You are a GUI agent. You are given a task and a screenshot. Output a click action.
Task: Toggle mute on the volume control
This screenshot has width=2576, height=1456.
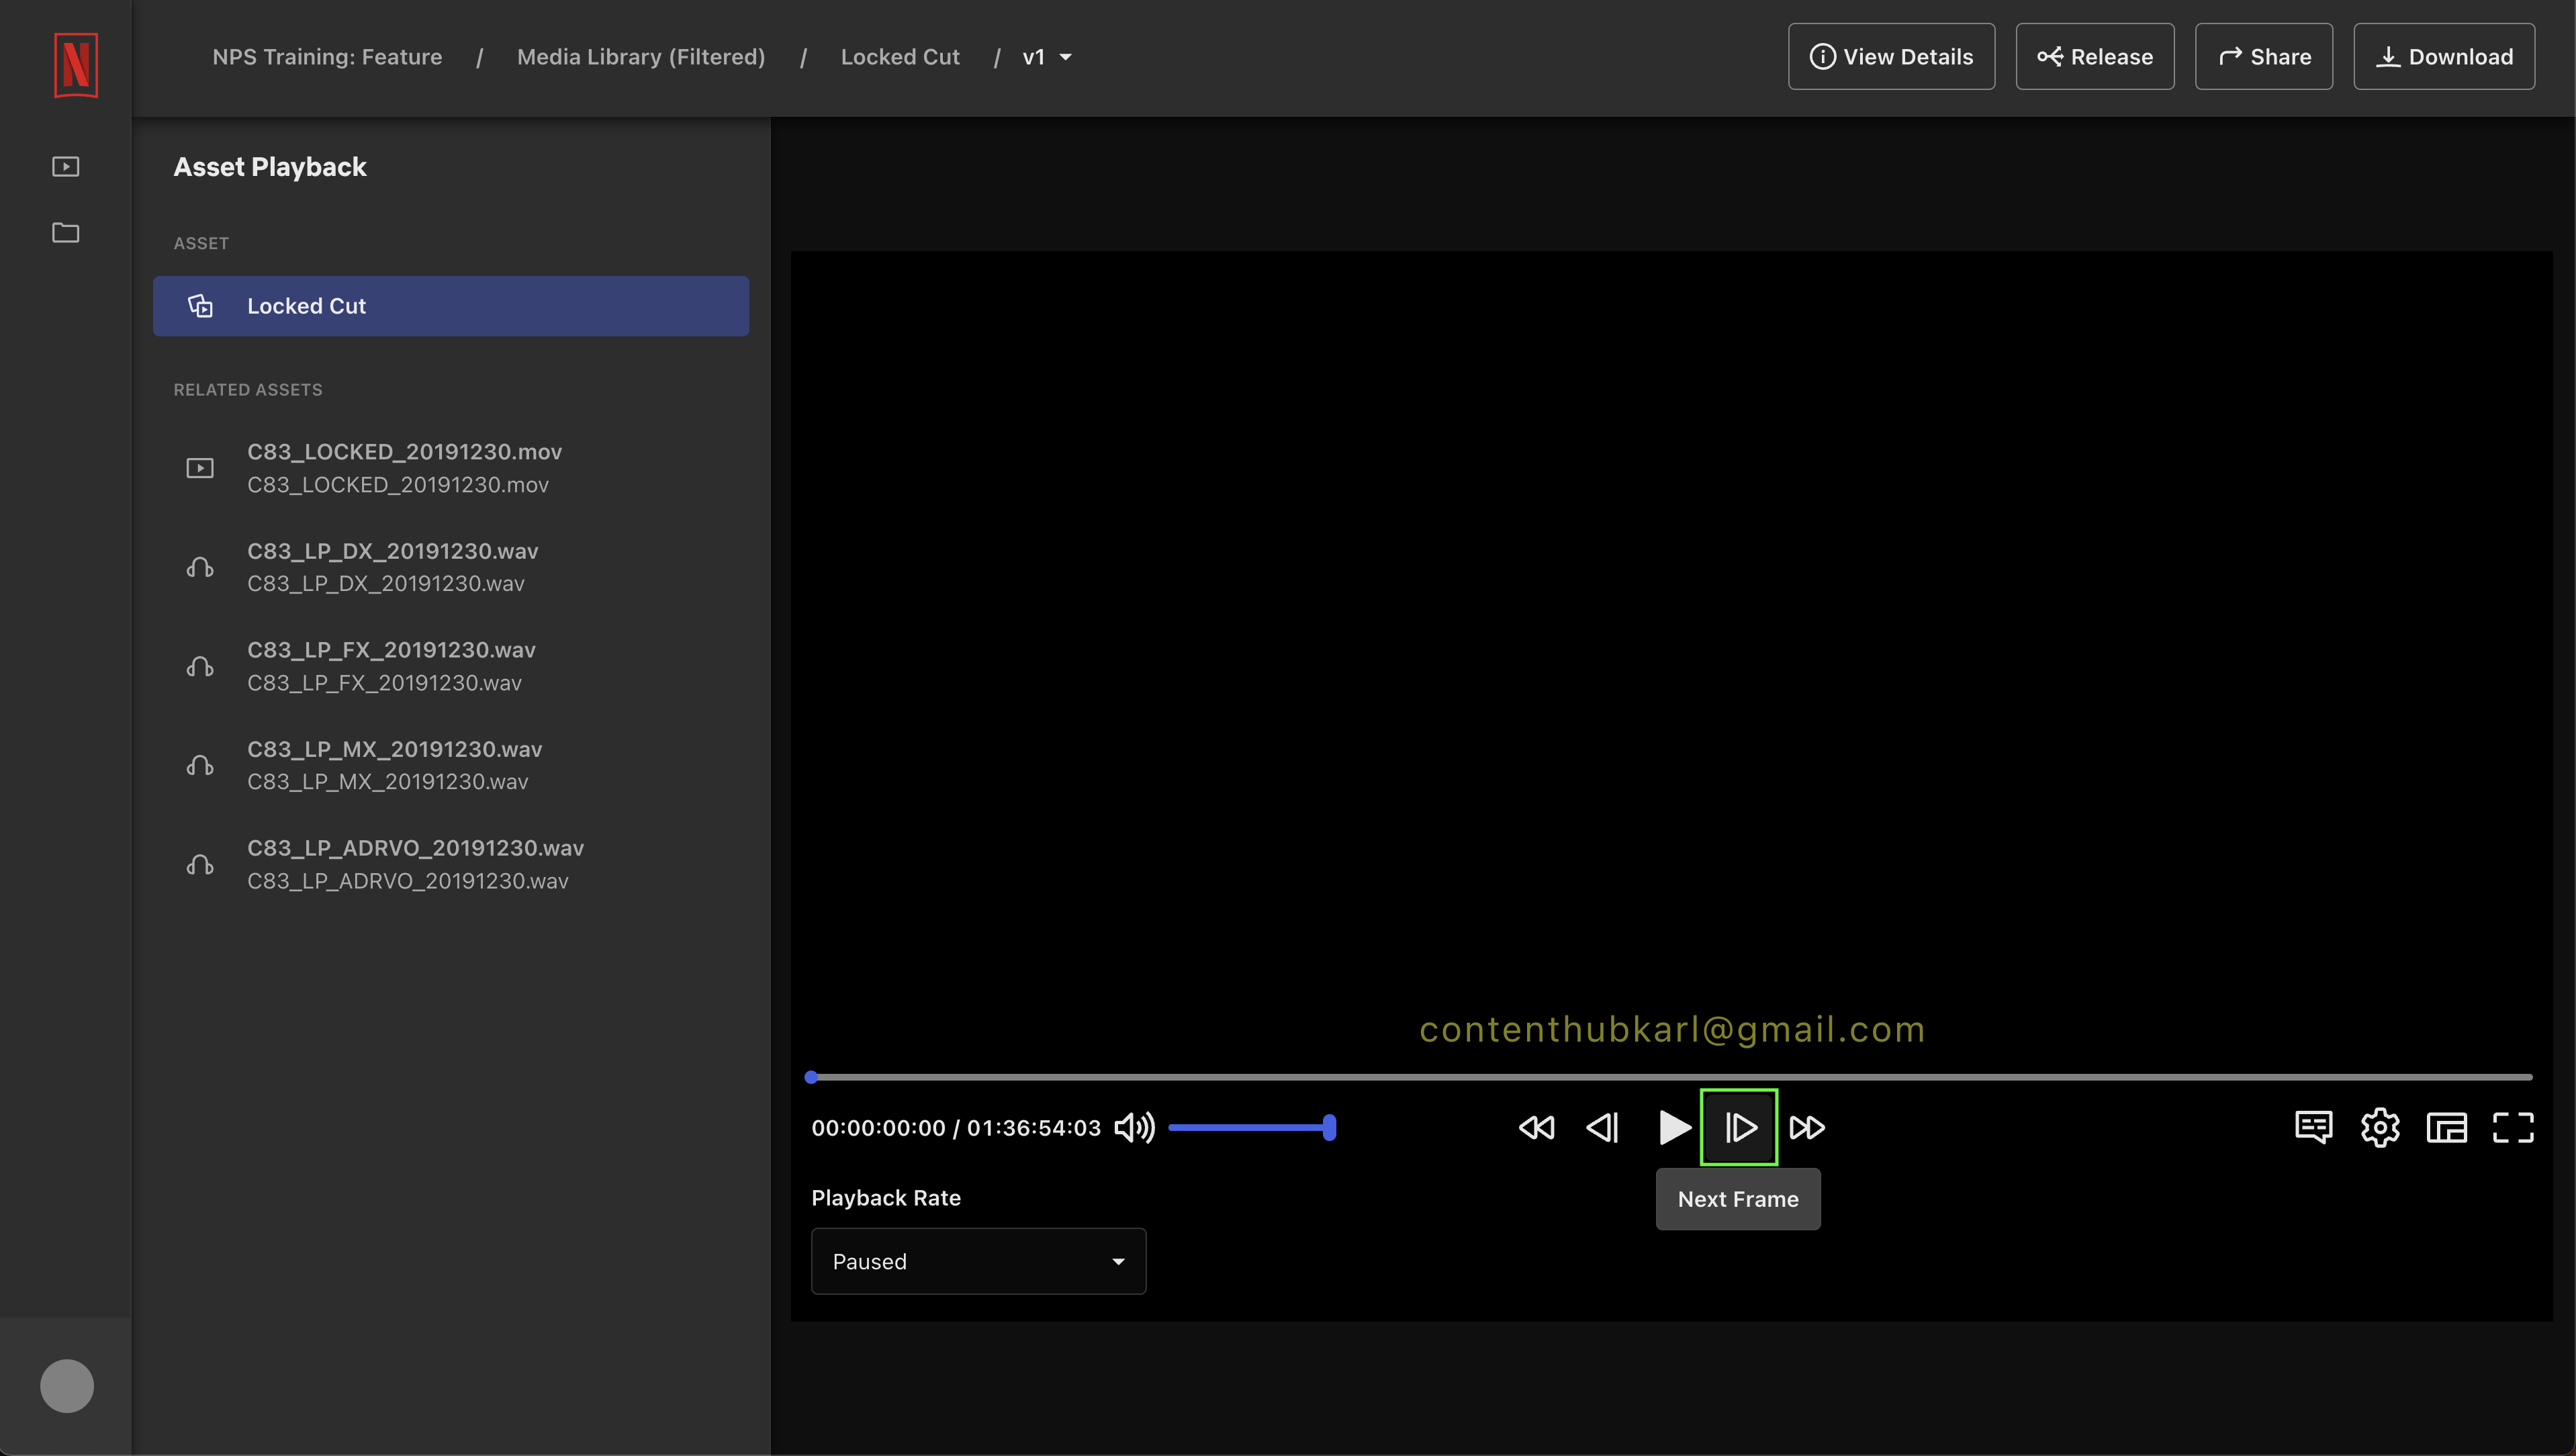click(1136, 1127)
